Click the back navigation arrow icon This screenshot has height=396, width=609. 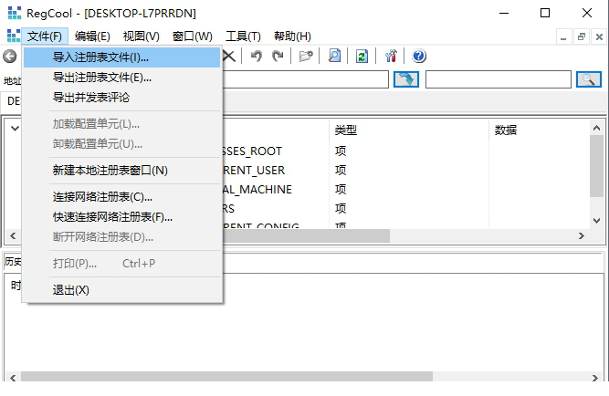click(10, 57)
